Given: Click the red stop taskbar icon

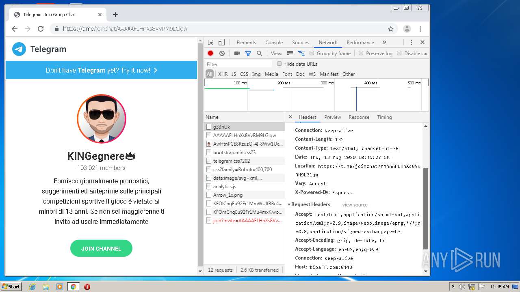Looking at the screenshot, I should tap(87, 287).
